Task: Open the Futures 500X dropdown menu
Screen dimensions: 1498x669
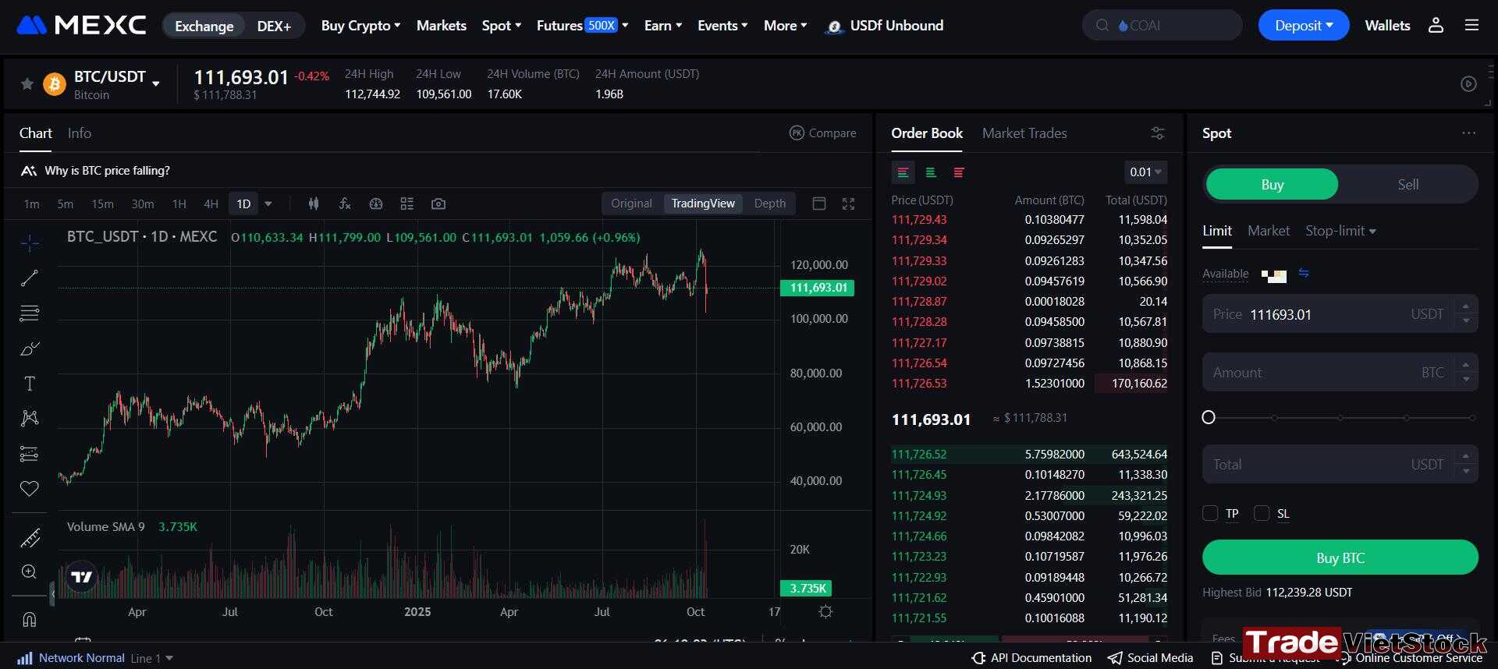Action: (x=582, y=26)
